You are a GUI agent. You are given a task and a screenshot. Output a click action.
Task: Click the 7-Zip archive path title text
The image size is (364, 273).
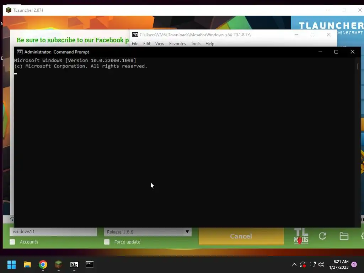[195, 34]
